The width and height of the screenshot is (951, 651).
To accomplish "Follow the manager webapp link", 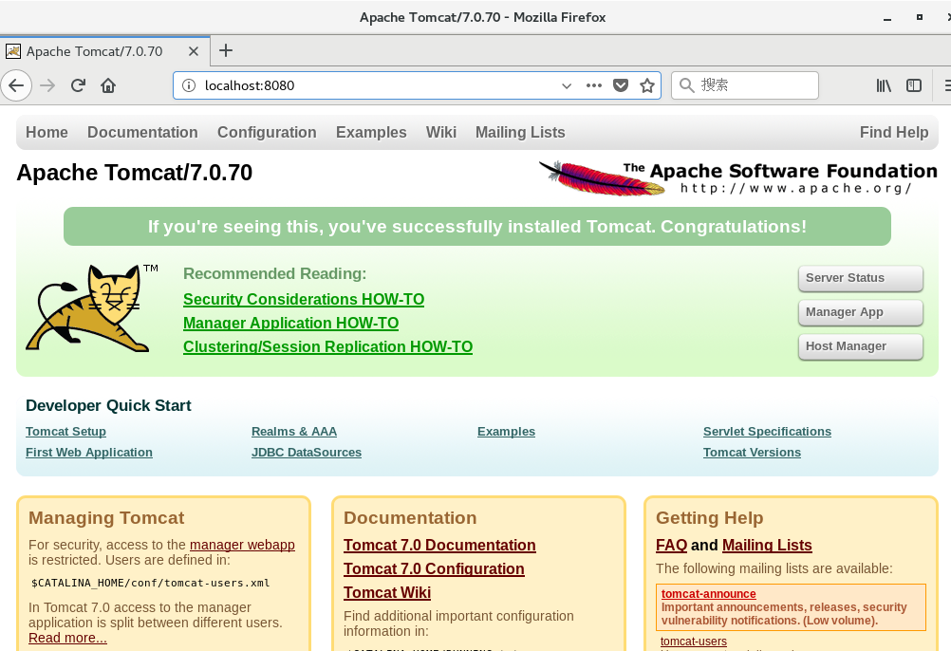I will 243,545.
